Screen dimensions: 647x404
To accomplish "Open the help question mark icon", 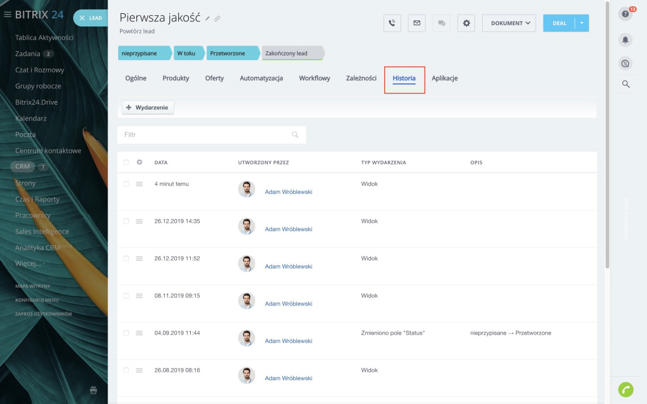I will coord(626,15).
